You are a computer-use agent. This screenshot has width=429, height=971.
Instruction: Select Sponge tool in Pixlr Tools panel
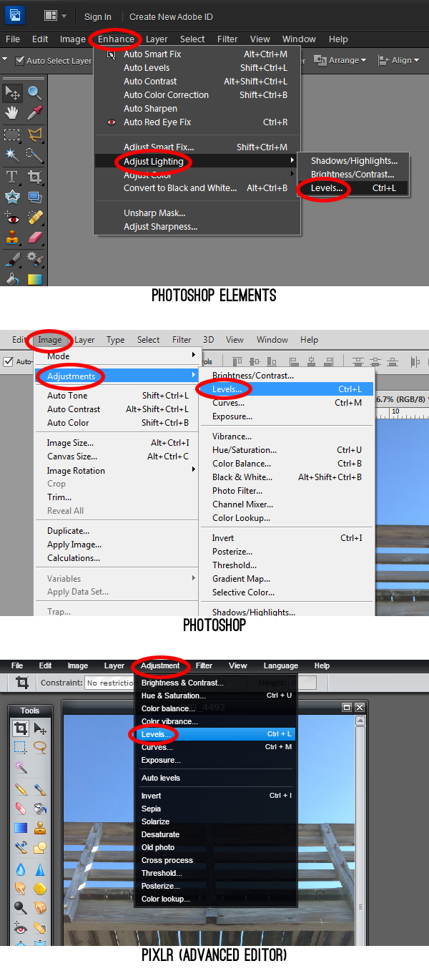(x=40, y=889)
